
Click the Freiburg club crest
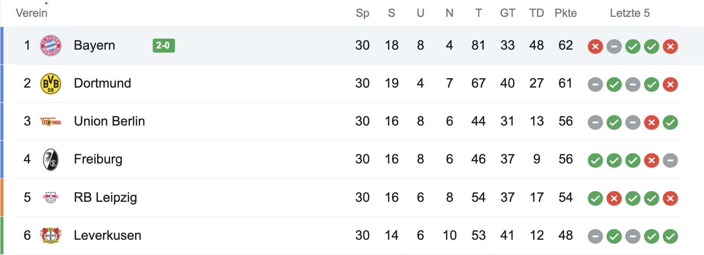tap(51, 160)
